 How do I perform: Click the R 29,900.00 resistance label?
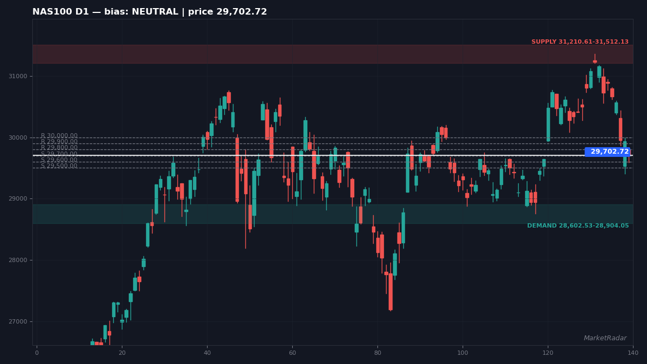(x=59, y=142)
